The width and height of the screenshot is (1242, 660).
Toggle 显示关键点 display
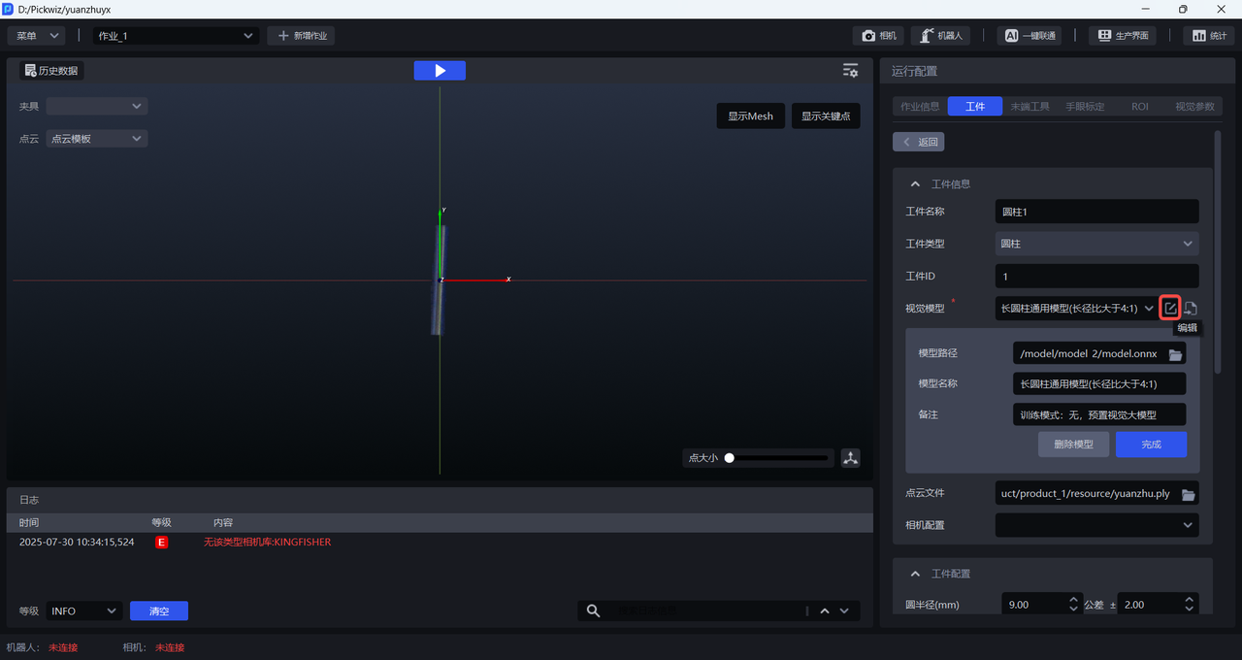tap(826, 116)
